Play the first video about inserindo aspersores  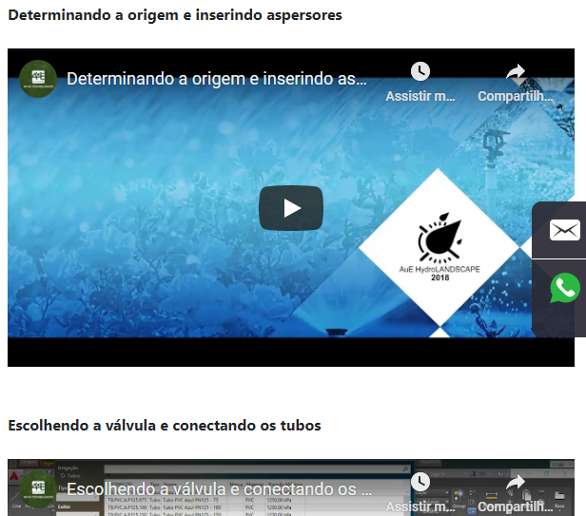tap(291, 208)
